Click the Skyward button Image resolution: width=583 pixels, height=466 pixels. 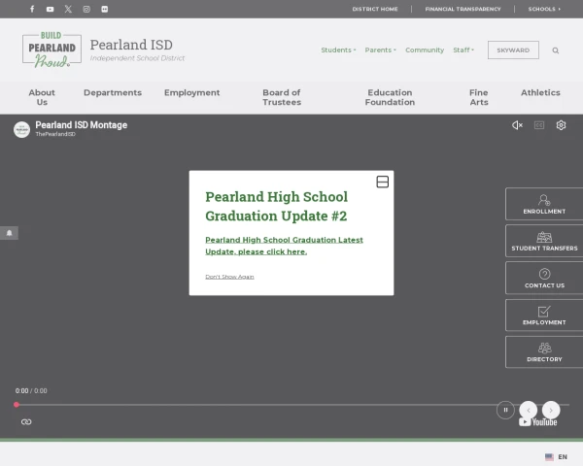513,50
